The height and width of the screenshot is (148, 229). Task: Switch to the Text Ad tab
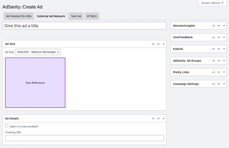76,16
